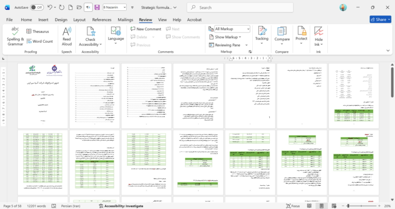Click the table of contents page
The width and height of the screenshot is (395, 209).
click(95, 96)
